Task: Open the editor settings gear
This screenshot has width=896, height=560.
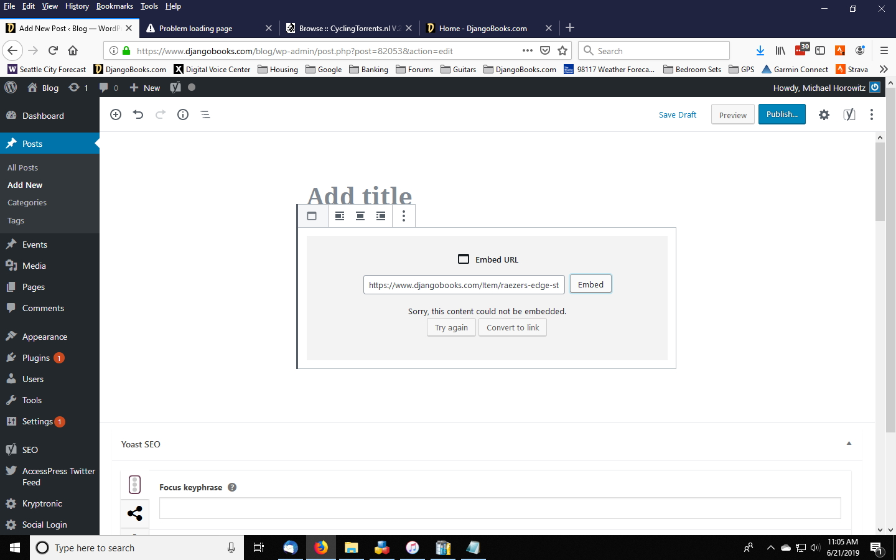Action: (824, 114)
